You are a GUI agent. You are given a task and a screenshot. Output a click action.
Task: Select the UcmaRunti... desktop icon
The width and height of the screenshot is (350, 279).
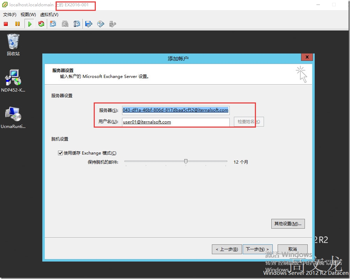[x=13, y=117]
